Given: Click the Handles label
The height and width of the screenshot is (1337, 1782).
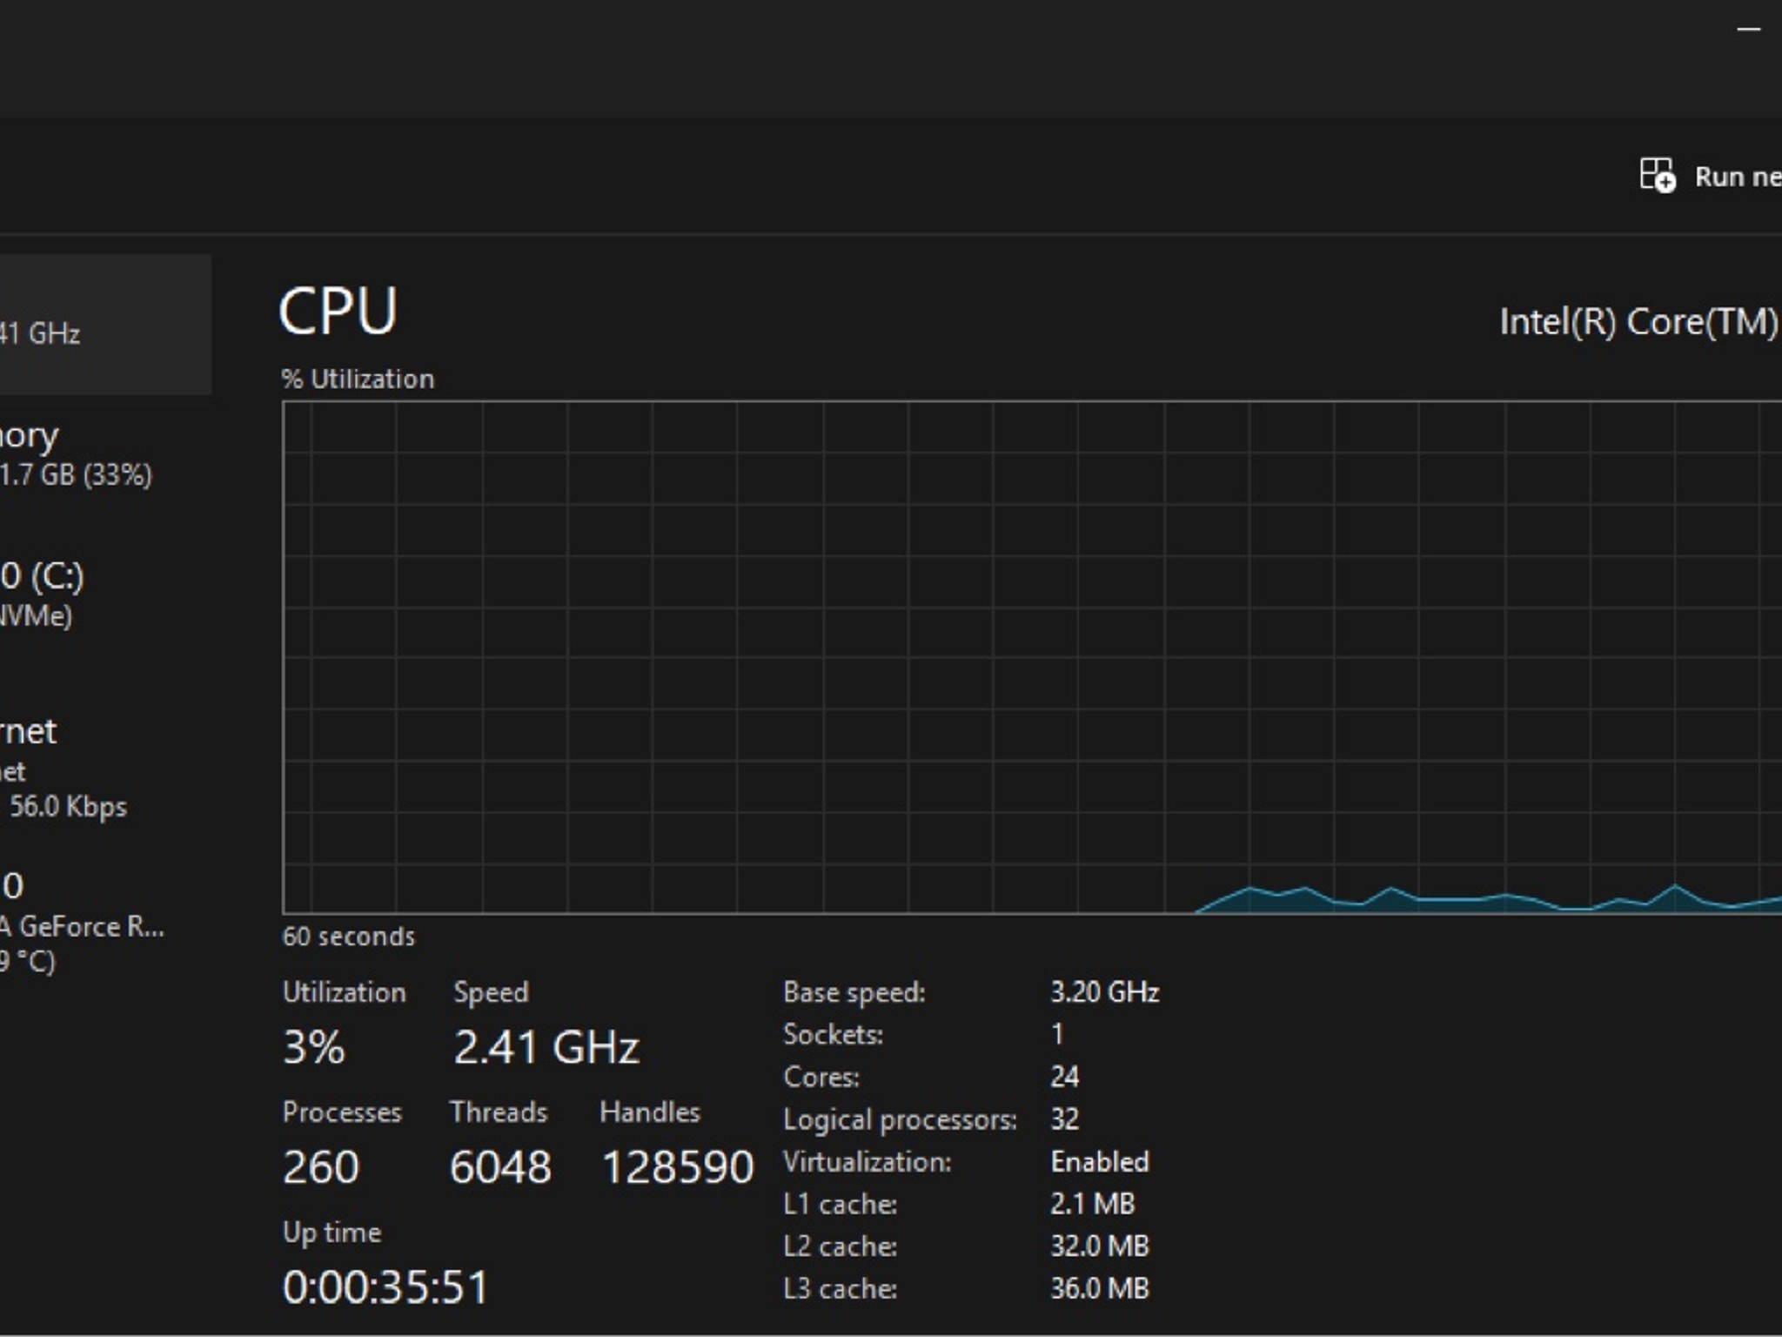Looking at the screenshot, I should point(650,1112).
